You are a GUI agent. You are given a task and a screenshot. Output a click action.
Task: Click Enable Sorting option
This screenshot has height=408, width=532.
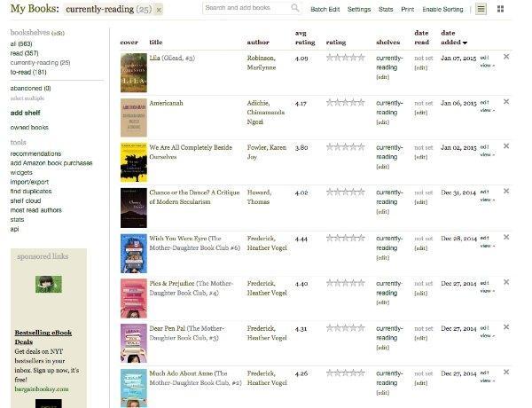442,9
